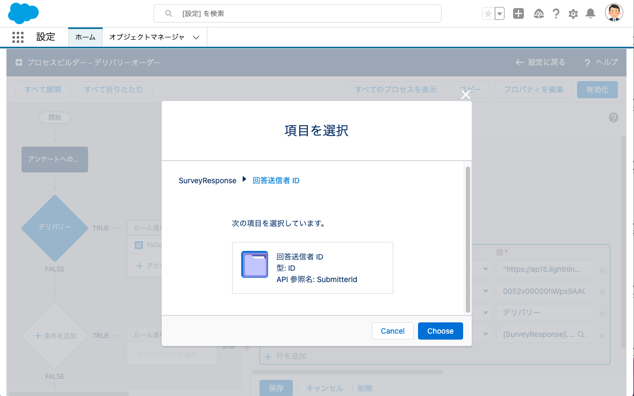Click the SurveyResponse breadcrumb
634x396 pixels.
pos(207,181)
